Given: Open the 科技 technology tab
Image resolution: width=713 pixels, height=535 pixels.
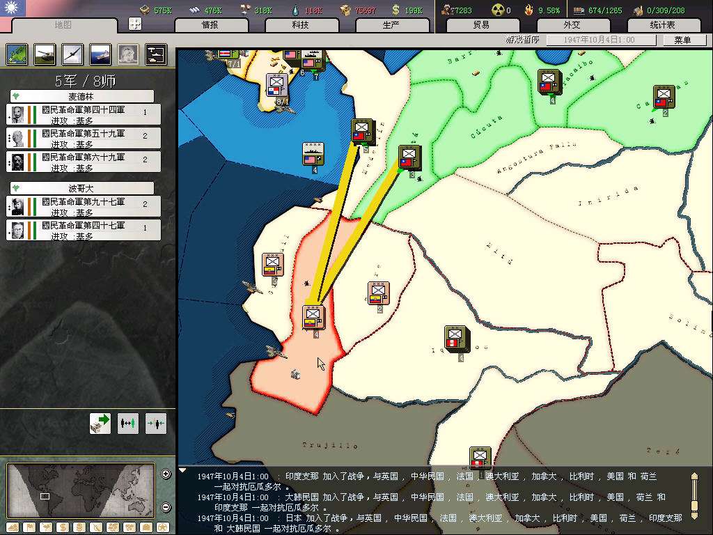Looking at the screenshot, I should pyautogui.click(x=300, y=25).
